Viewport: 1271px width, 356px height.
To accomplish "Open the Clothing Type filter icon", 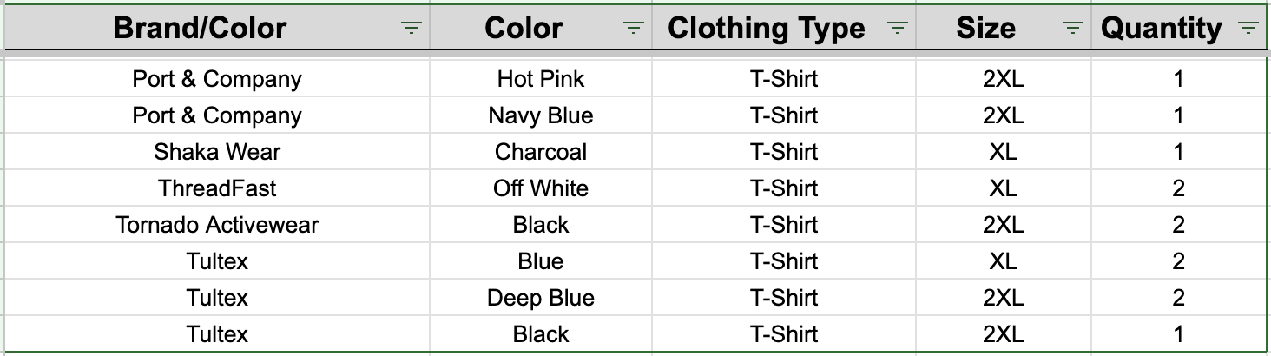I will (x=898, y=29).
